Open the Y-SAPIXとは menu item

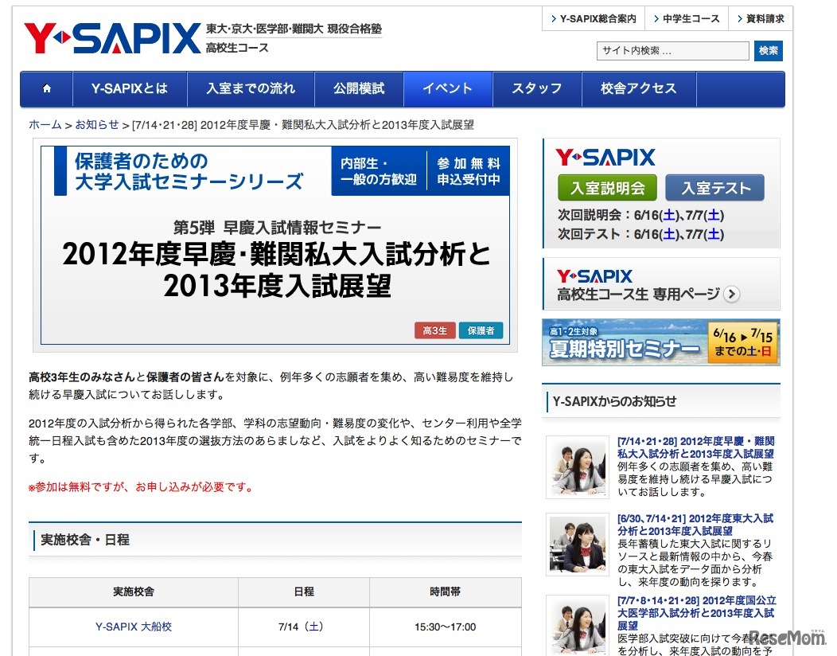click(x=130, y=89)
